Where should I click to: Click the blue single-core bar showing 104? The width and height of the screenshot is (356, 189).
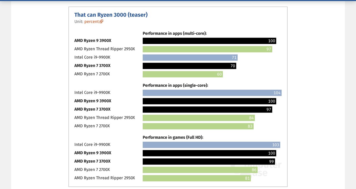click(212, 93)
